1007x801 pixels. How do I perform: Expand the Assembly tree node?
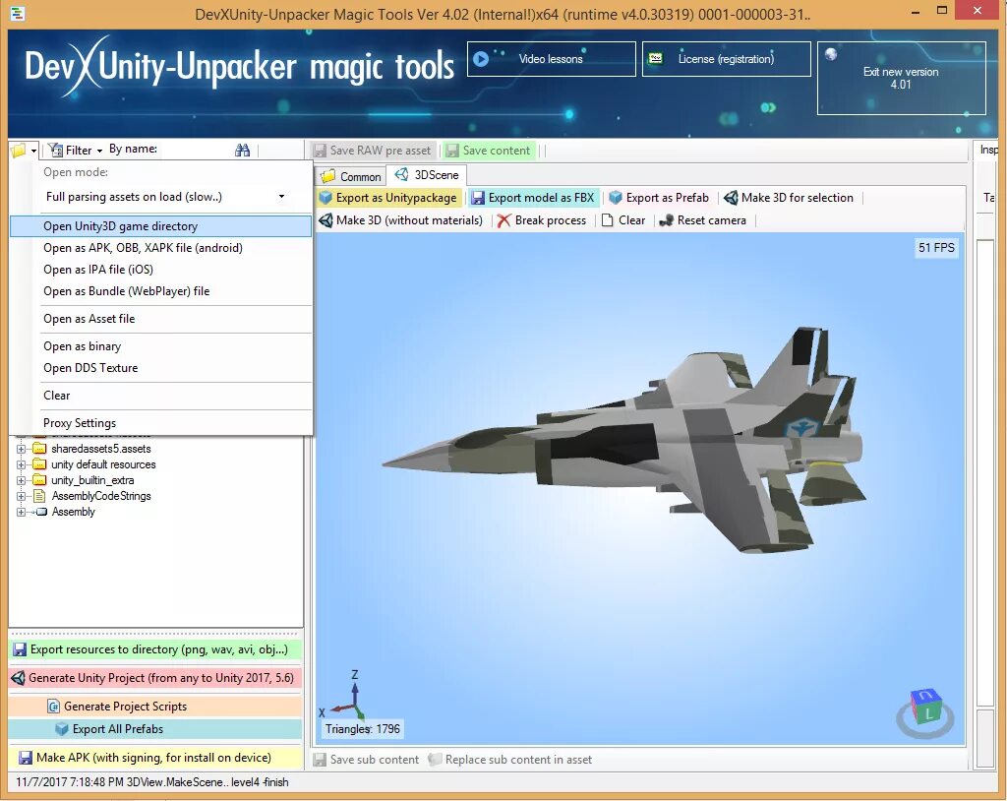[21, 513]
